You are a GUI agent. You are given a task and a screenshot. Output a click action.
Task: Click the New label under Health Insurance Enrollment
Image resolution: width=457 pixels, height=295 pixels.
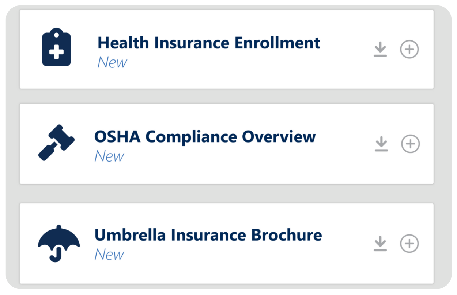pyautogui.click(x=112, y=62)
